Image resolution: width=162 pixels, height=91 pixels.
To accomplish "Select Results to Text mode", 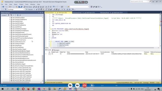I will tap(54, 9).
